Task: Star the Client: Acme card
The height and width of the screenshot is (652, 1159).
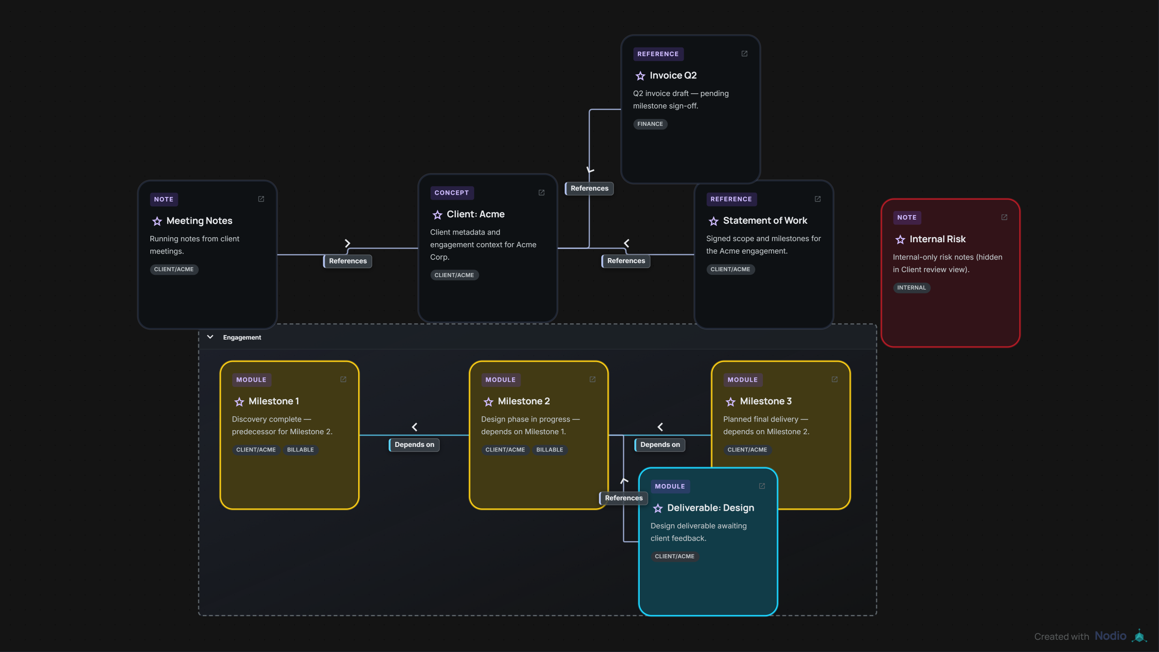Action: (437, 215)
